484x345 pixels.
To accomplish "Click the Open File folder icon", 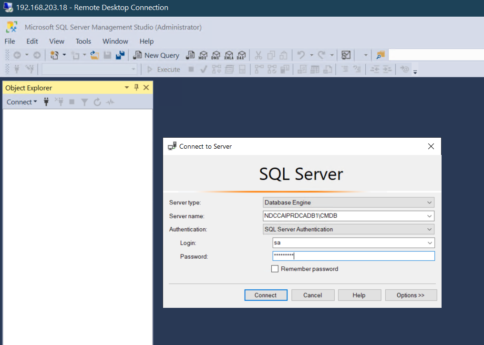I will pyautogui.click(x=94, y=55).
